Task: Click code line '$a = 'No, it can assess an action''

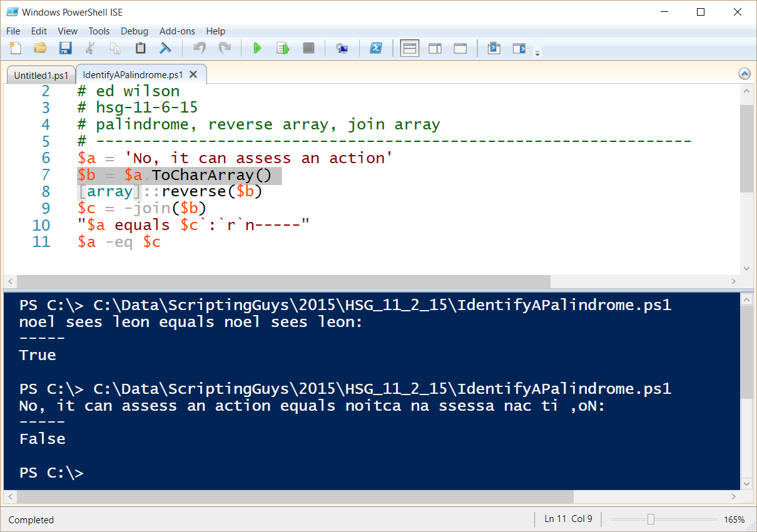Action: [235, 158]
